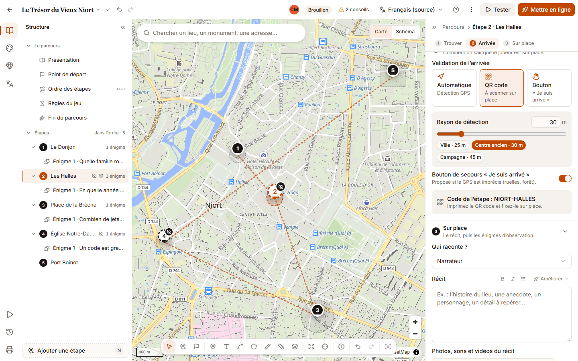
Task: Click the detection radius slider handle
Action: tap(461, 134)
